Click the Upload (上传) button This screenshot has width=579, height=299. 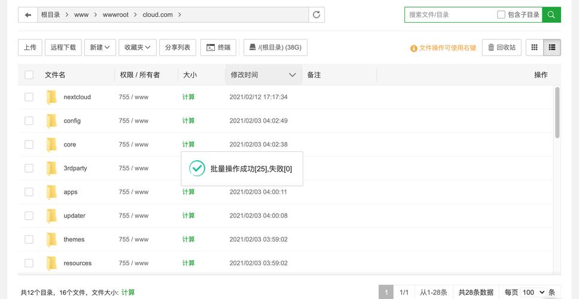(30, 47)
